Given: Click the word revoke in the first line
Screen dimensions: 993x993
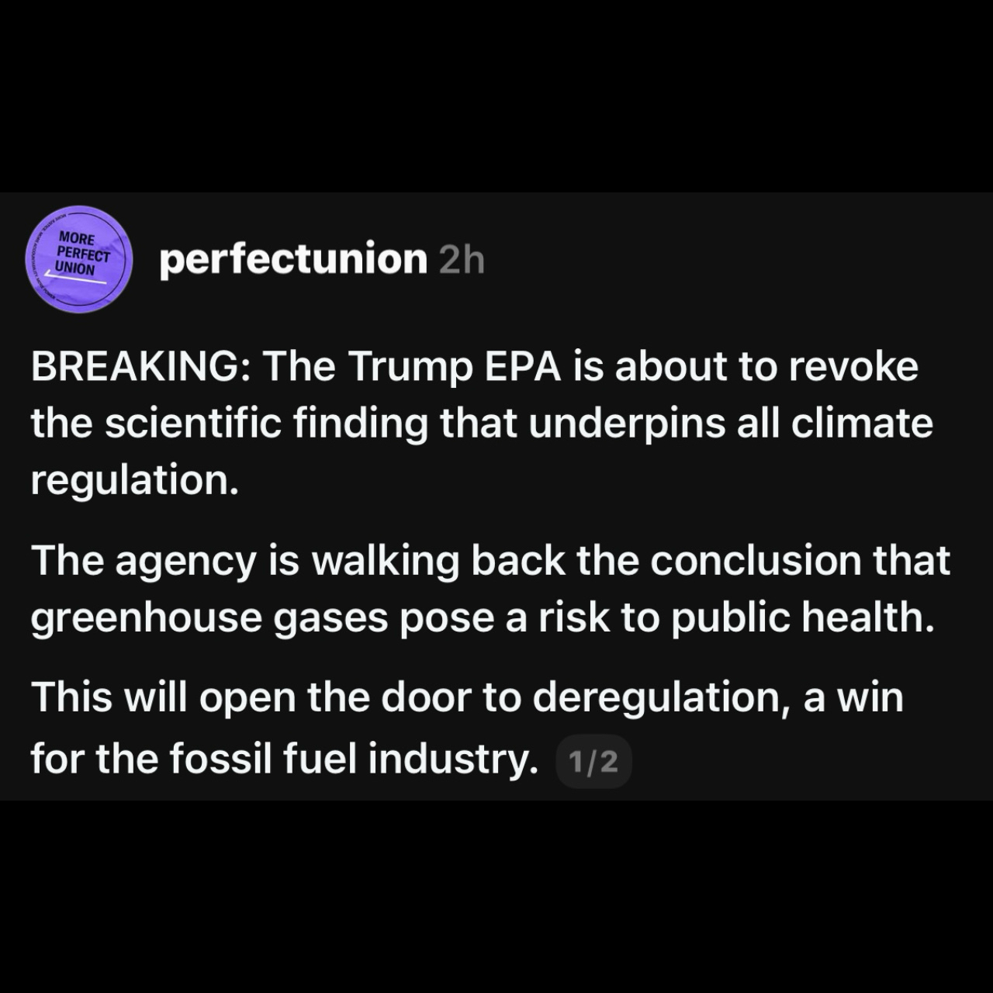Looking at the screenshot, I should [x=853, y=366].
